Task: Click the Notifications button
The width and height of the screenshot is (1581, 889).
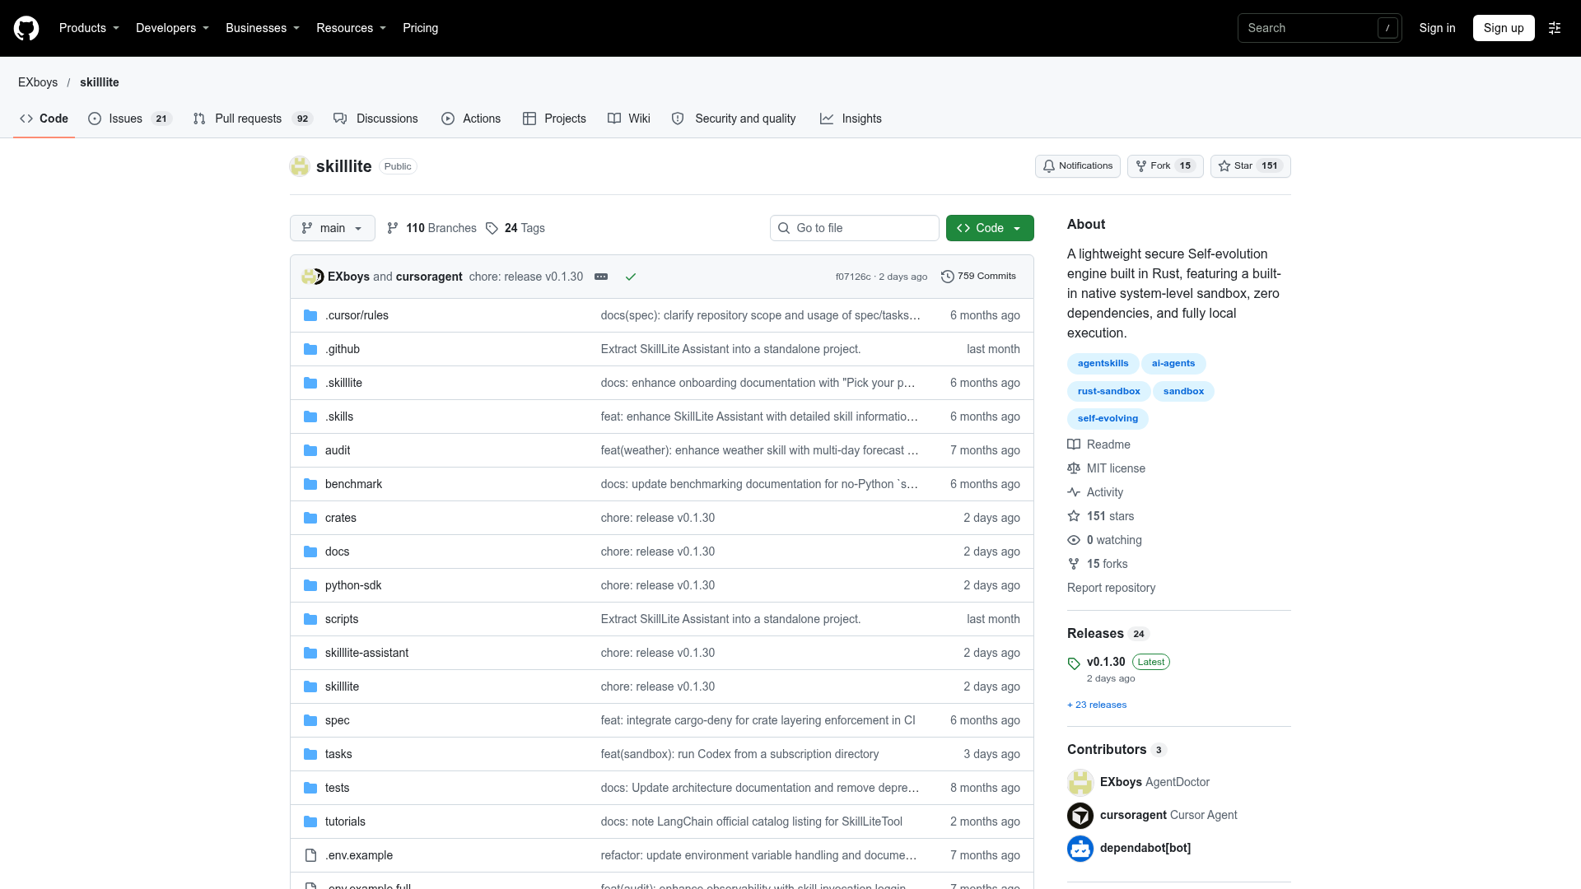Action: (1078, 166)
